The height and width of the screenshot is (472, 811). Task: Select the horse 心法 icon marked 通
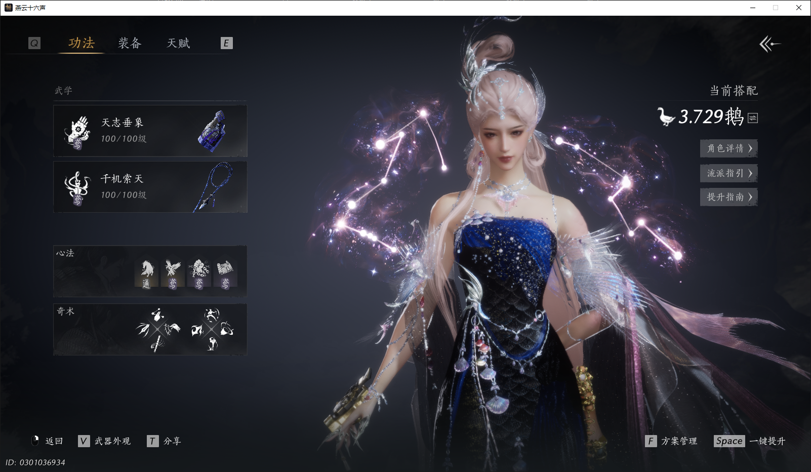146,273
